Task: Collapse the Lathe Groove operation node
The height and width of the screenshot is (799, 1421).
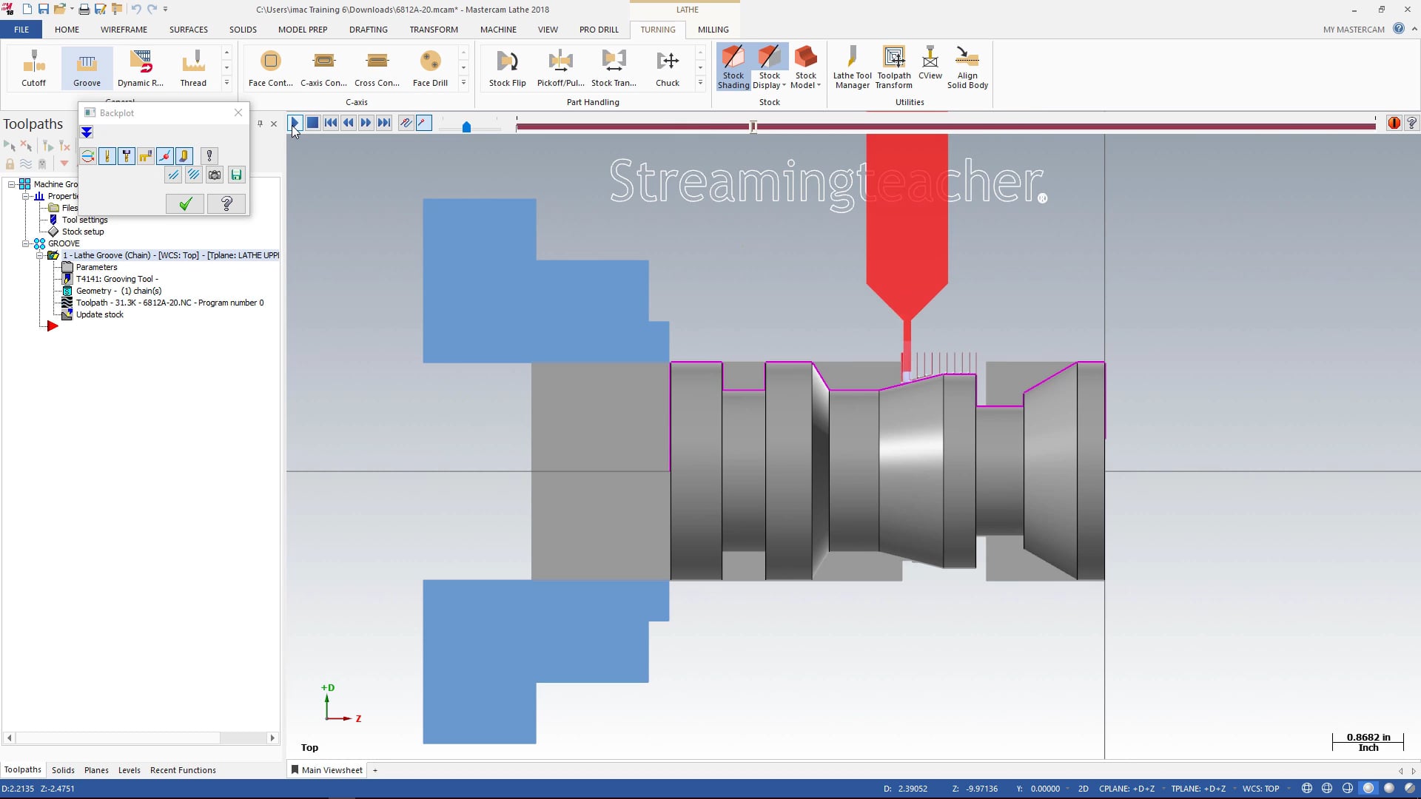Action: click(40, 255)
